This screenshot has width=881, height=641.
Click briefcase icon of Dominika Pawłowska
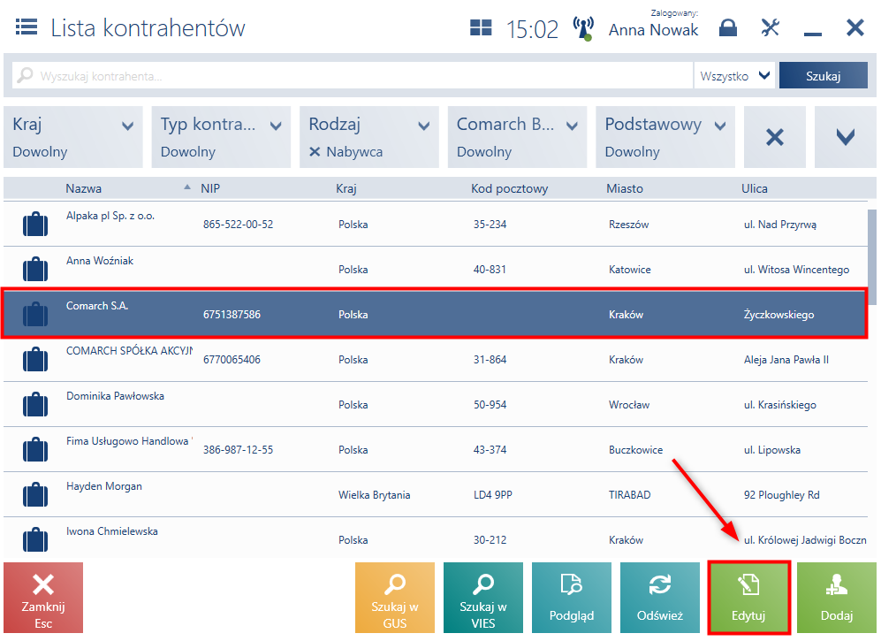(x=35, y=404)
